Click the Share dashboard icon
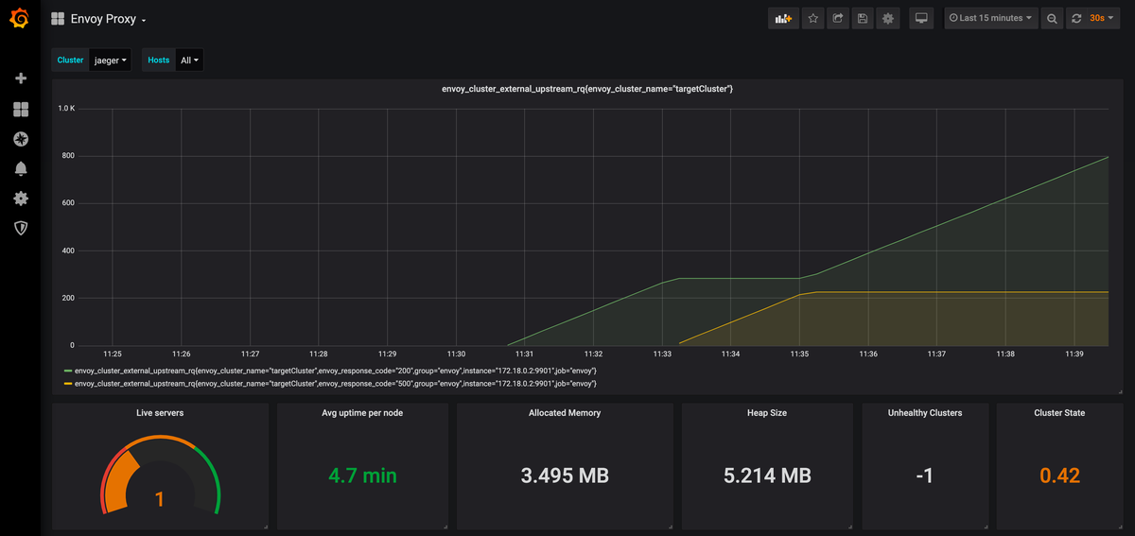 pos(837,18)
